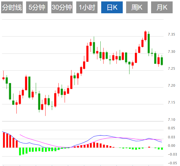Switch to the 分时线 chart tab
Image resolution: width=180 pixels, height=166 pixels.
(12, 7)
